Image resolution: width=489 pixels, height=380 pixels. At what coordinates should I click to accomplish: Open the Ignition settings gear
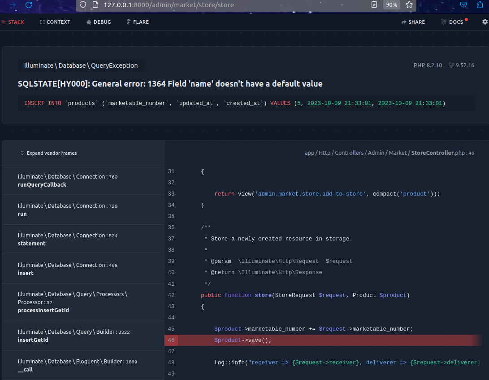[485, 22]
